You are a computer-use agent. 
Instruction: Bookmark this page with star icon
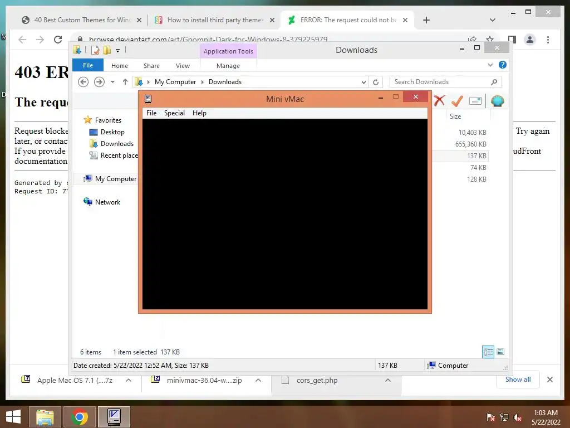(490, 39)
